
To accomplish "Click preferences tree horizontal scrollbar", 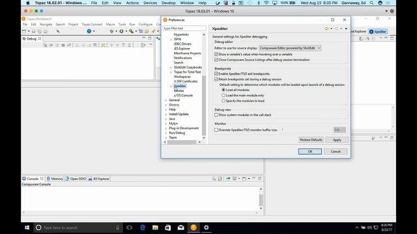I will pos(182,142).
